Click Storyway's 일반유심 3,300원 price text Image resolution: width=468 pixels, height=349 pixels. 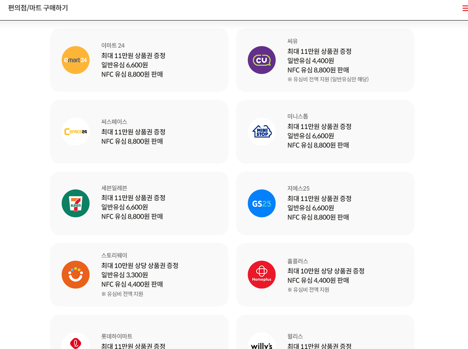(x=124, y=275)
